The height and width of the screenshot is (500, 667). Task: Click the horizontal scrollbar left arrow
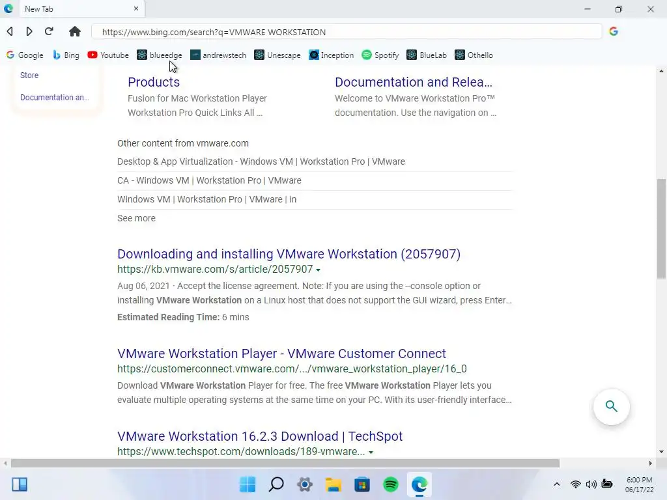pyautogui.click(x=5, y=463)
